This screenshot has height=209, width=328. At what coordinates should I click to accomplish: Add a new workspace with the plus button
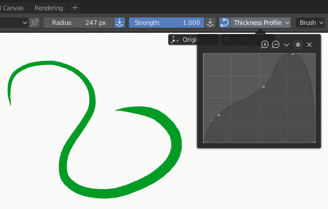click(75, 8)
